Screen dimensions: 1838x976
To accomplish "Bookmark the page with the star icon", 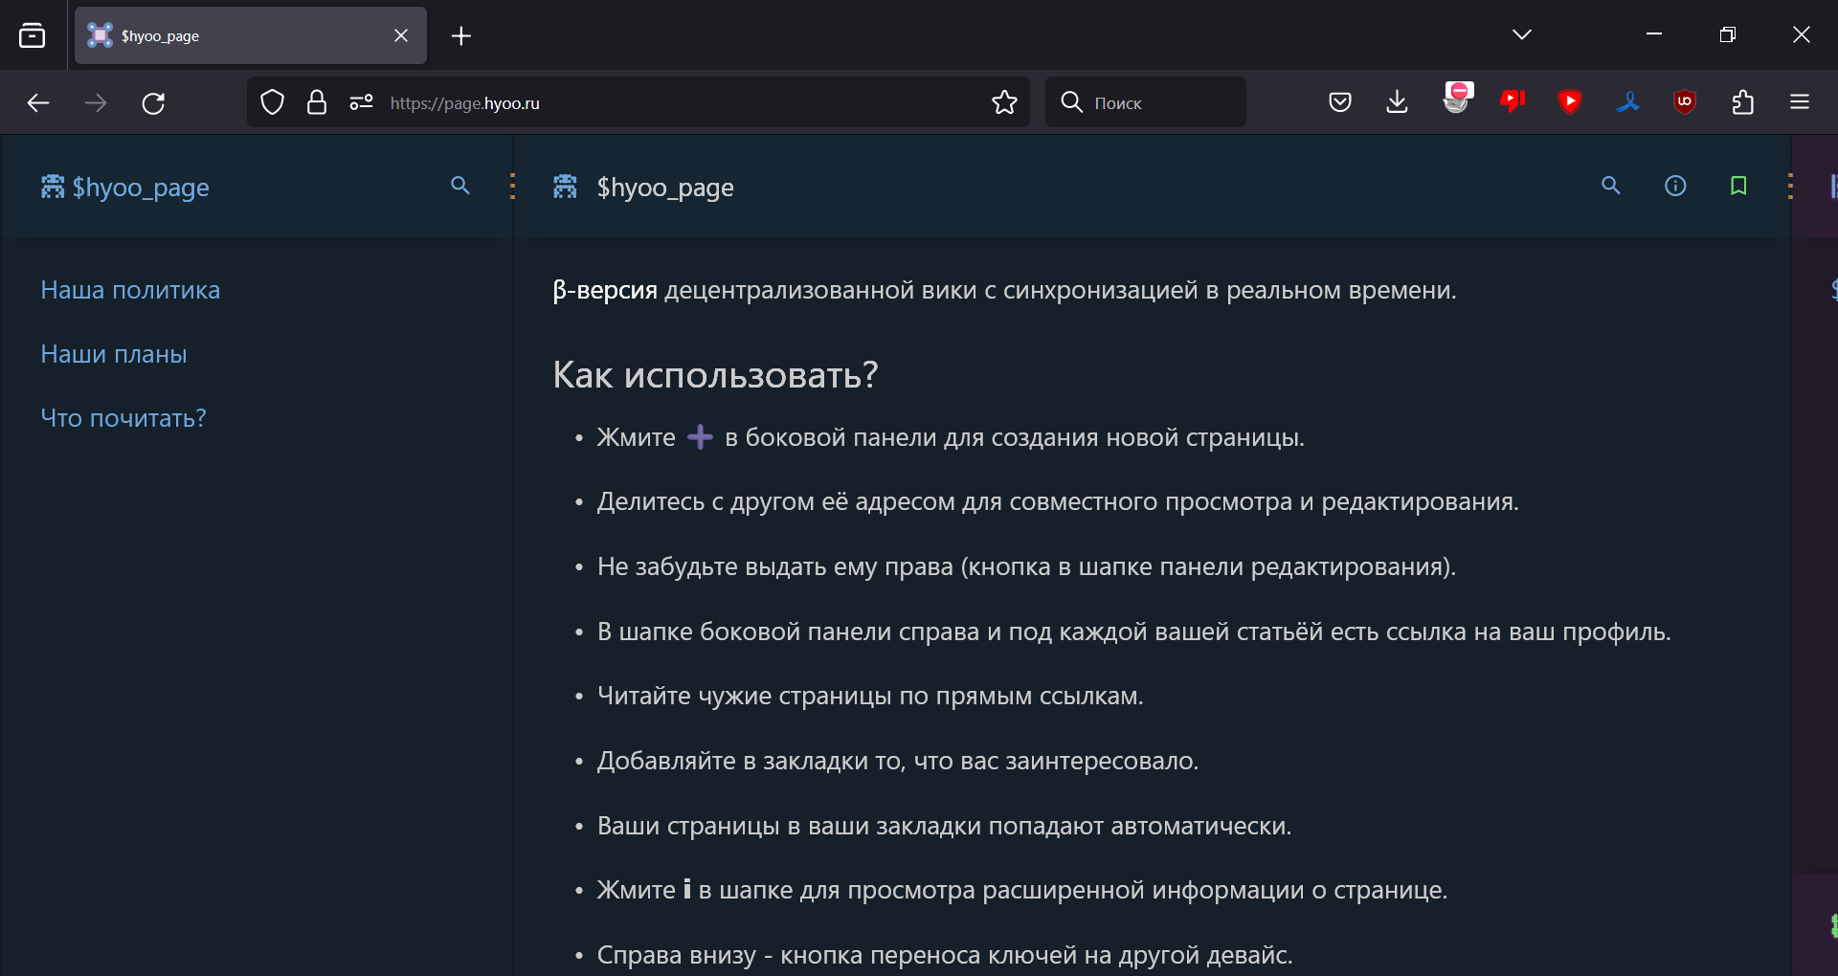I will pyautogui.click(x=1004, y=102).
